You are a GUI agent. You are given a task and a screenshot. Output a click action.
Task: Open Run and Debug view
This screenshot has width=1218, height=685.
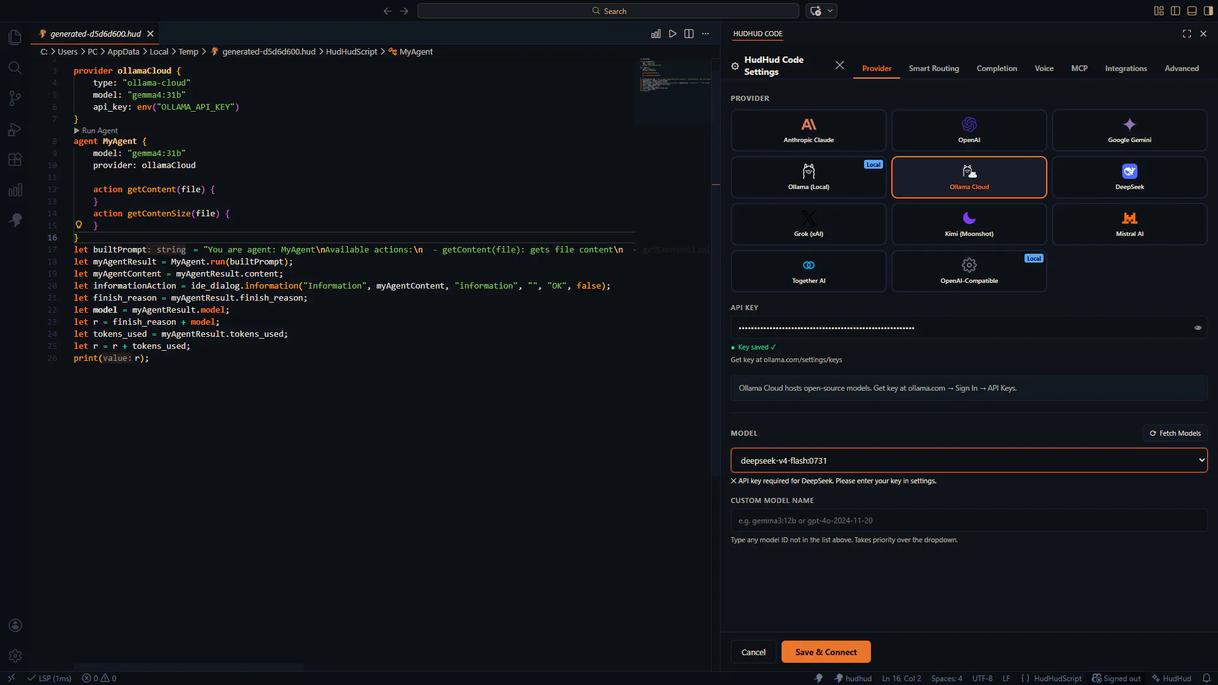pos(15,129)
